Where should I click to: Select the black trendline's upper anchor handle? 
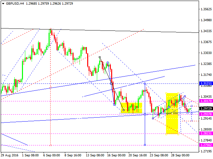[x=100, y=57]
